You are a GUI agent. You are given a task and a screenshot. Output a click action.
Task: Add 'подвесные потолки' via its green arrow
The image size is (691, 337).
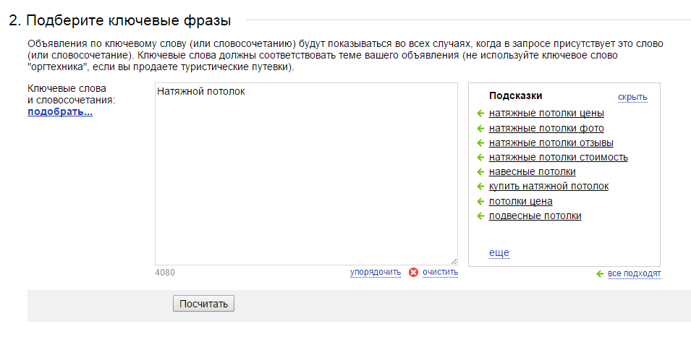tap(480, 216)
